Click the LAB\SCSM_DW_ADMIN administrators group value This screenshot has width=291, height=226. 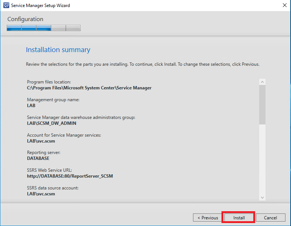pyautogui.click(x=51, y=123)
